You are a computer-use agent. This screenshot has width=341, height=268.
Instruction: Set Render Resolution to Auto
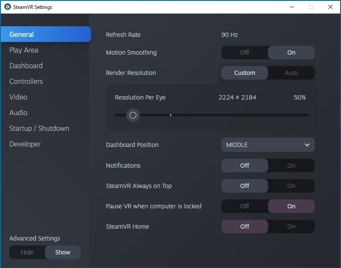[x=291, y=73]
